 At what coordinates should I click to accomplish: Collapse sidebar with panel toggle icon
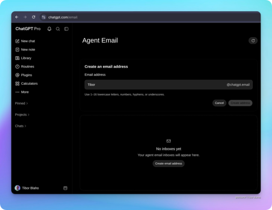pyautogui.click(x=66, y=29)
